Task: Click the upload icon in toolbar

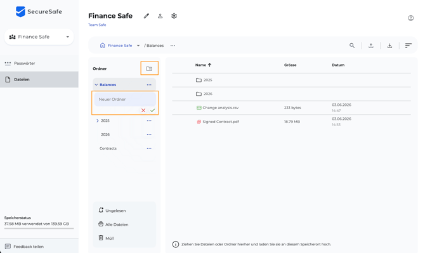Action: coord(371,46)
